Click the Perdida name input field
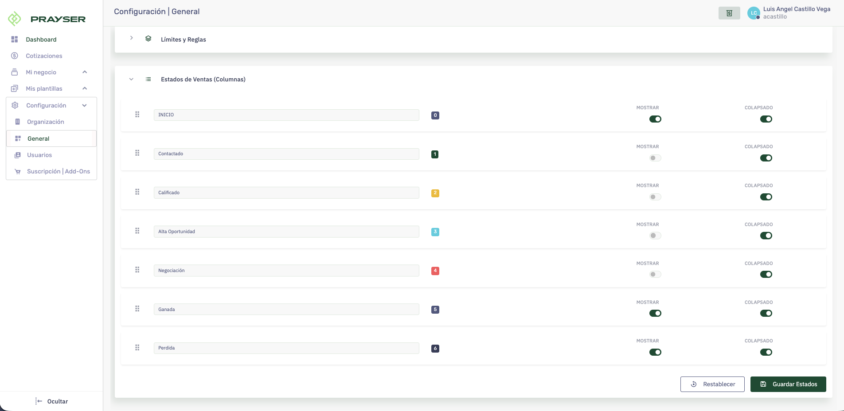Screen dimensions: 844x411 click(286, 348)
